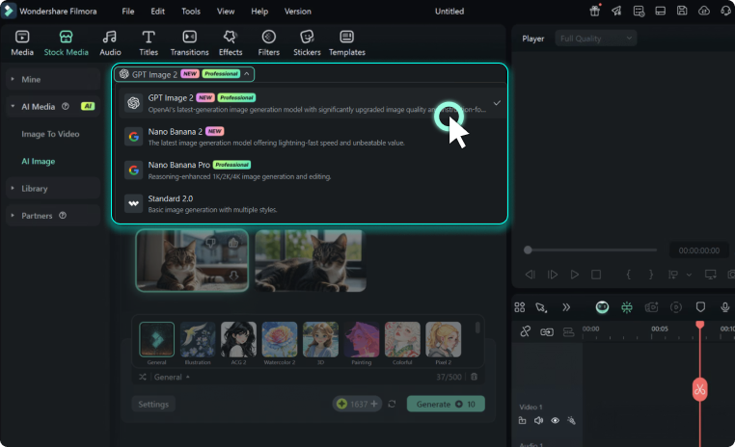The height and width of the screenshot is (447, 735).
Task: Open the Effects tab
Action: [x=231, y=43]
